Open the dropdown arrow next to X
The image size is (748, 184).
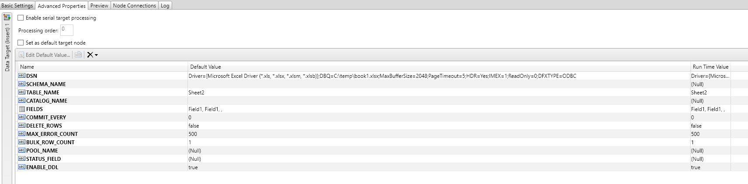pyautogui.click(x=97, y=55)
